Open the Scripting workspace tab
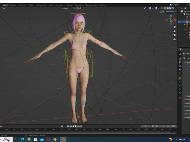 102,5
